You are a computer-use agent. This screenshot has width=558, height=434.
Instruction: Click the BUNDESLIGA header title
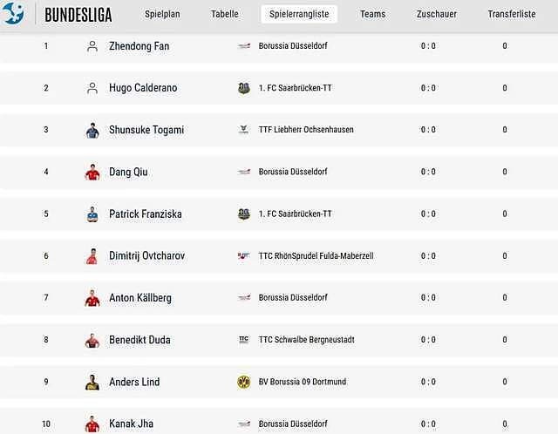[x=78, y=15]
